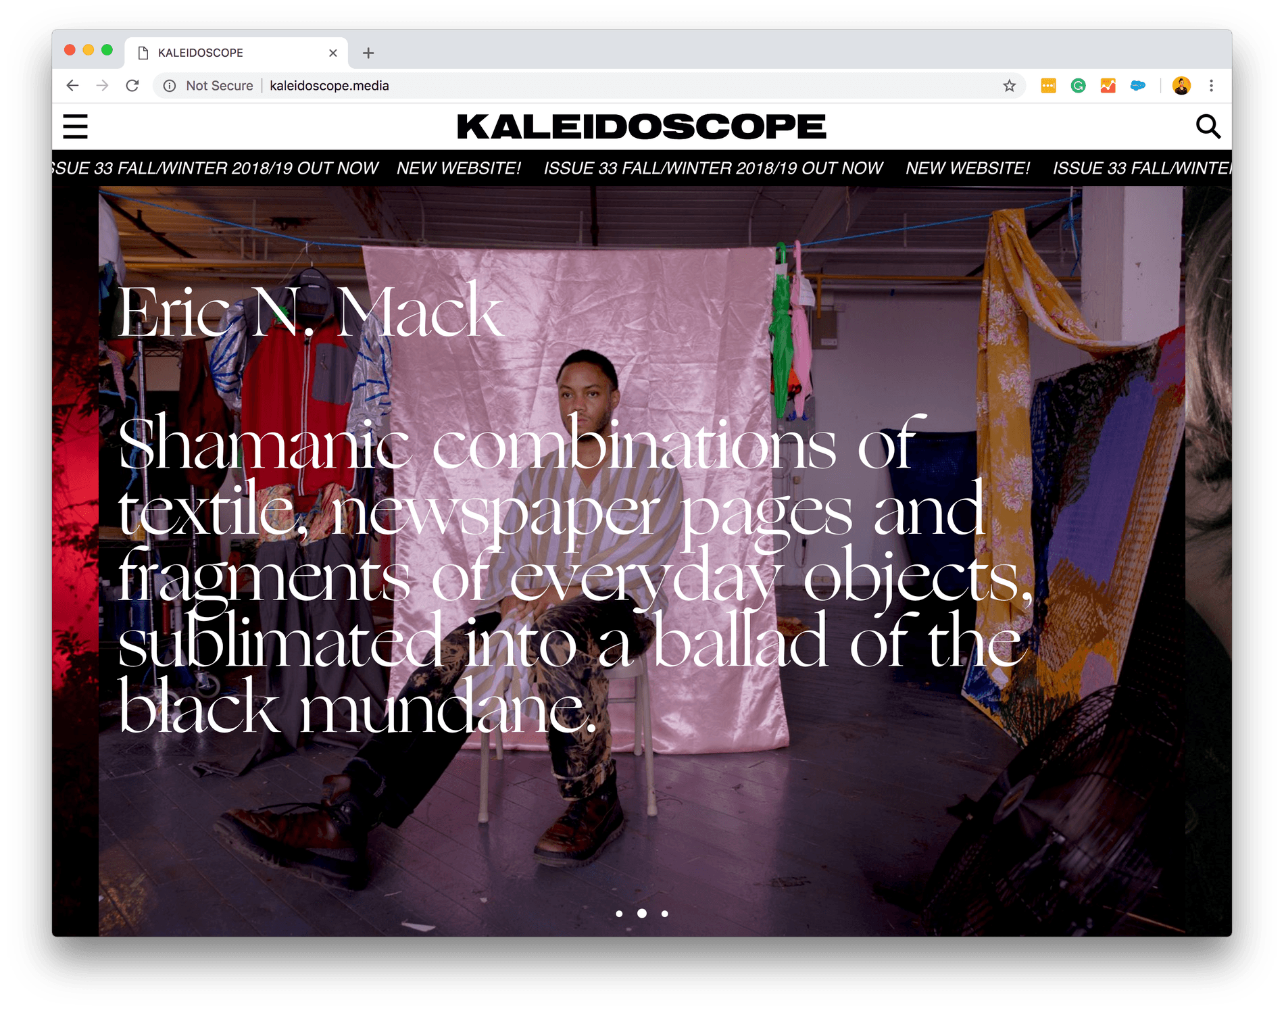The height and width of the screenshot is (1011, 1284).
Task: Open the Eric N. Mack article headline
Action: 310,314
